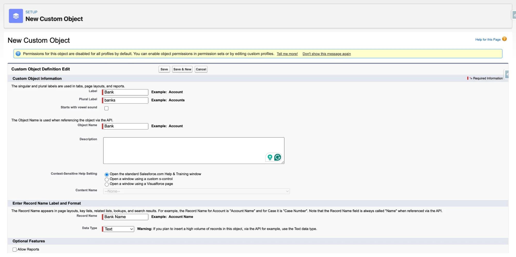Cancel the custom object definition
The image size is (516, 257).
(201, 69)
